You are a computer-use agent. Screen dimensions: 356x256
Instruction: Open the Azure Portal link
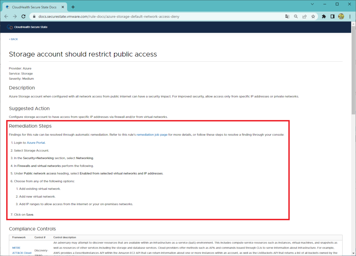[36, 143]
